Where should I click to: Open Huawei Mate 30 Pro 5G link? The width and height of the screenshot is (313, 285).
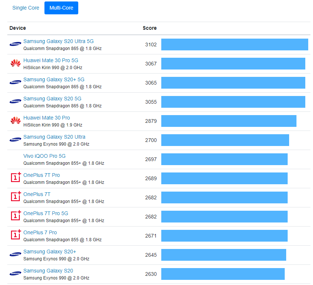pos(51,60)
